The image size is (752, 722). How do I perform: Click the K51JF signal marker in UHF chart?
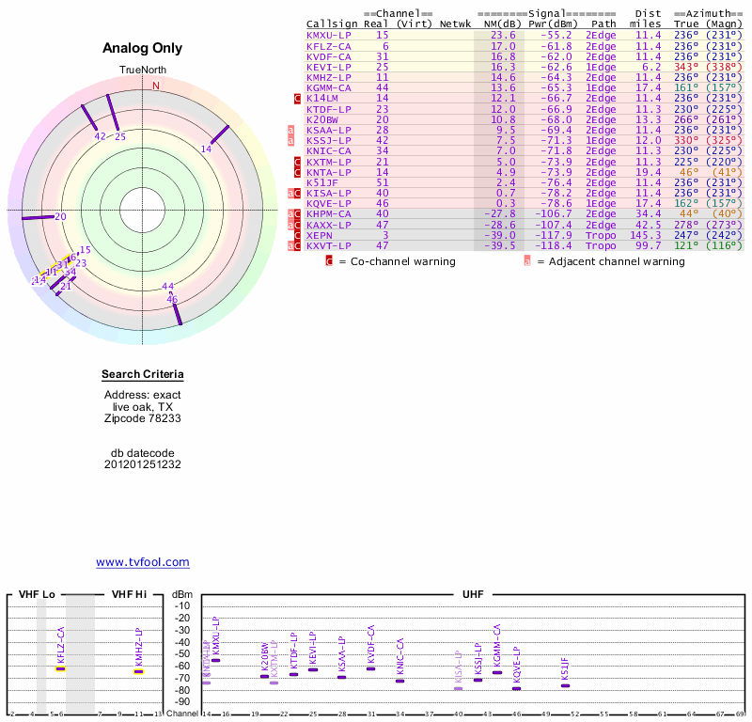[x=565, y=685]
